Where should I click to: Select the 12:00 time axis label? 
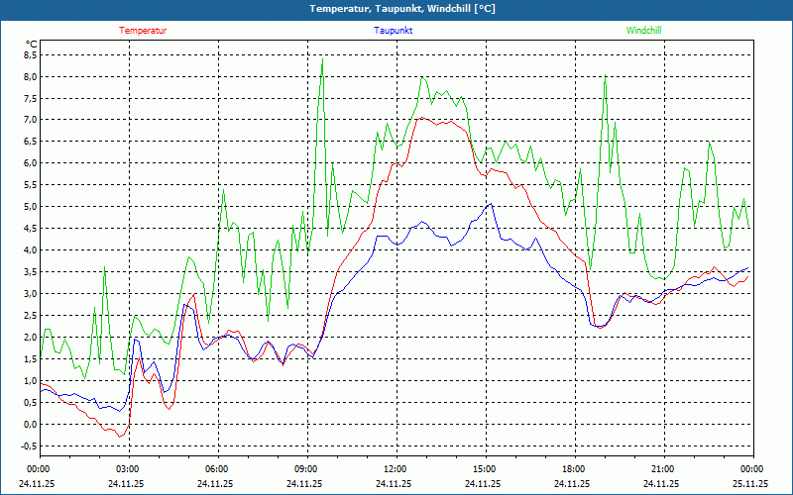[395, 469]
